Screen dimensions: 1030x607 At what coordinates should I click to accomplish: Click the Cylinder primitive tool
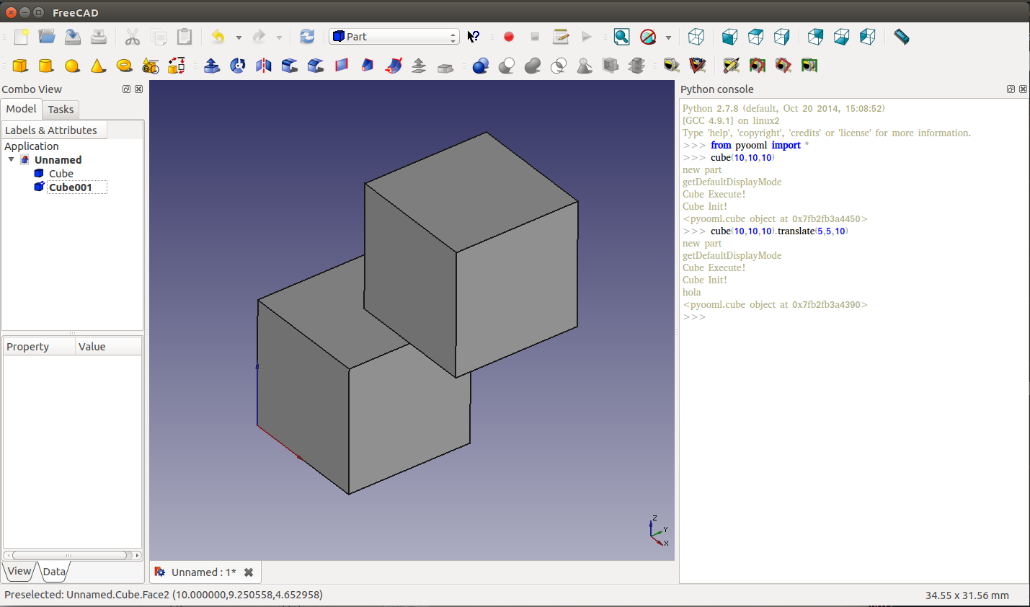point(46,66)
